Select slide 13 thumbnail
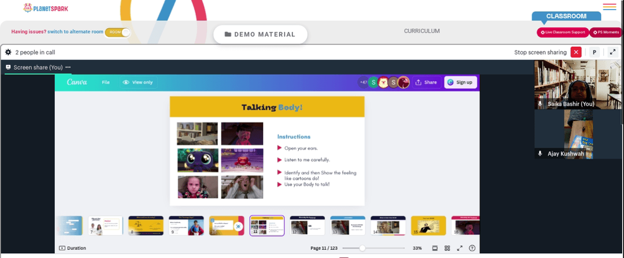 coord(348,226)
